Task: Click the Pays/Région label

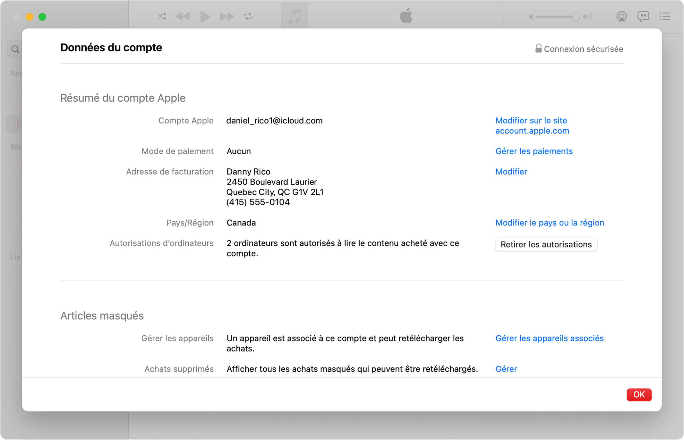Action: tap(190, 223)
